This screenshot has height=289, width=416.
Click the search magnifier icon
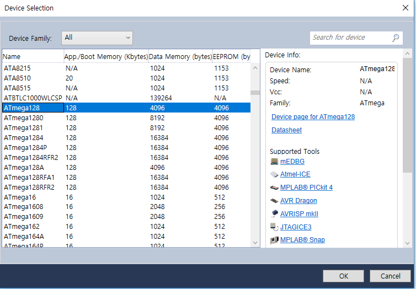(x=396, y=38)
